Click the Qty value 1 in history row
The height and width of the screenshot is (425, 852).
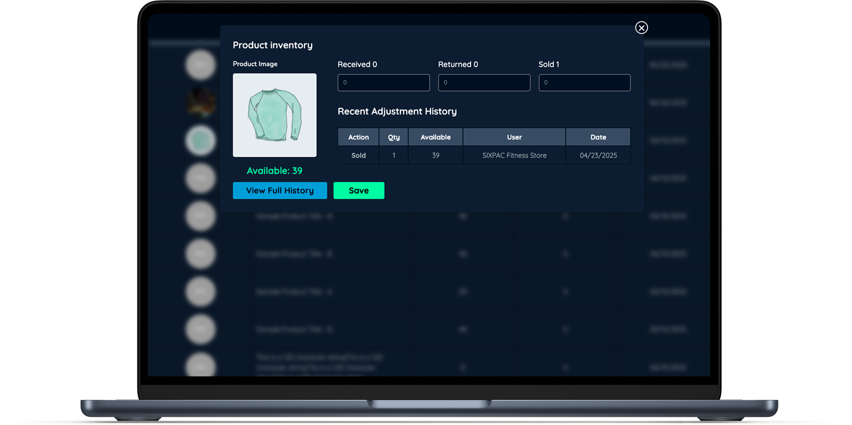pos(394,155)
